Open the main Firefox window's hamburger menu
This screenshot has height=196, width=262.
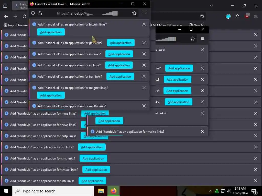pyautogui.click(x=256, y=16)
